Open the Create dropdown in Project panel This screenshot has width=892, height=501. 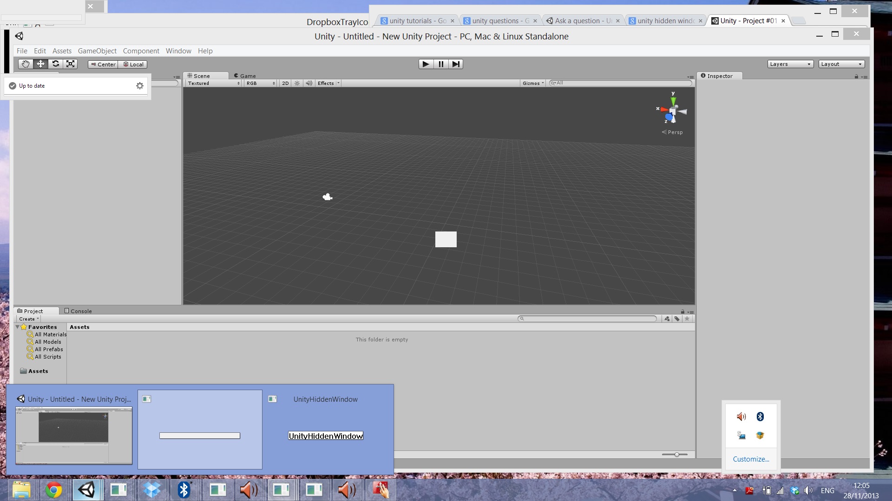[x=29, y=319]
